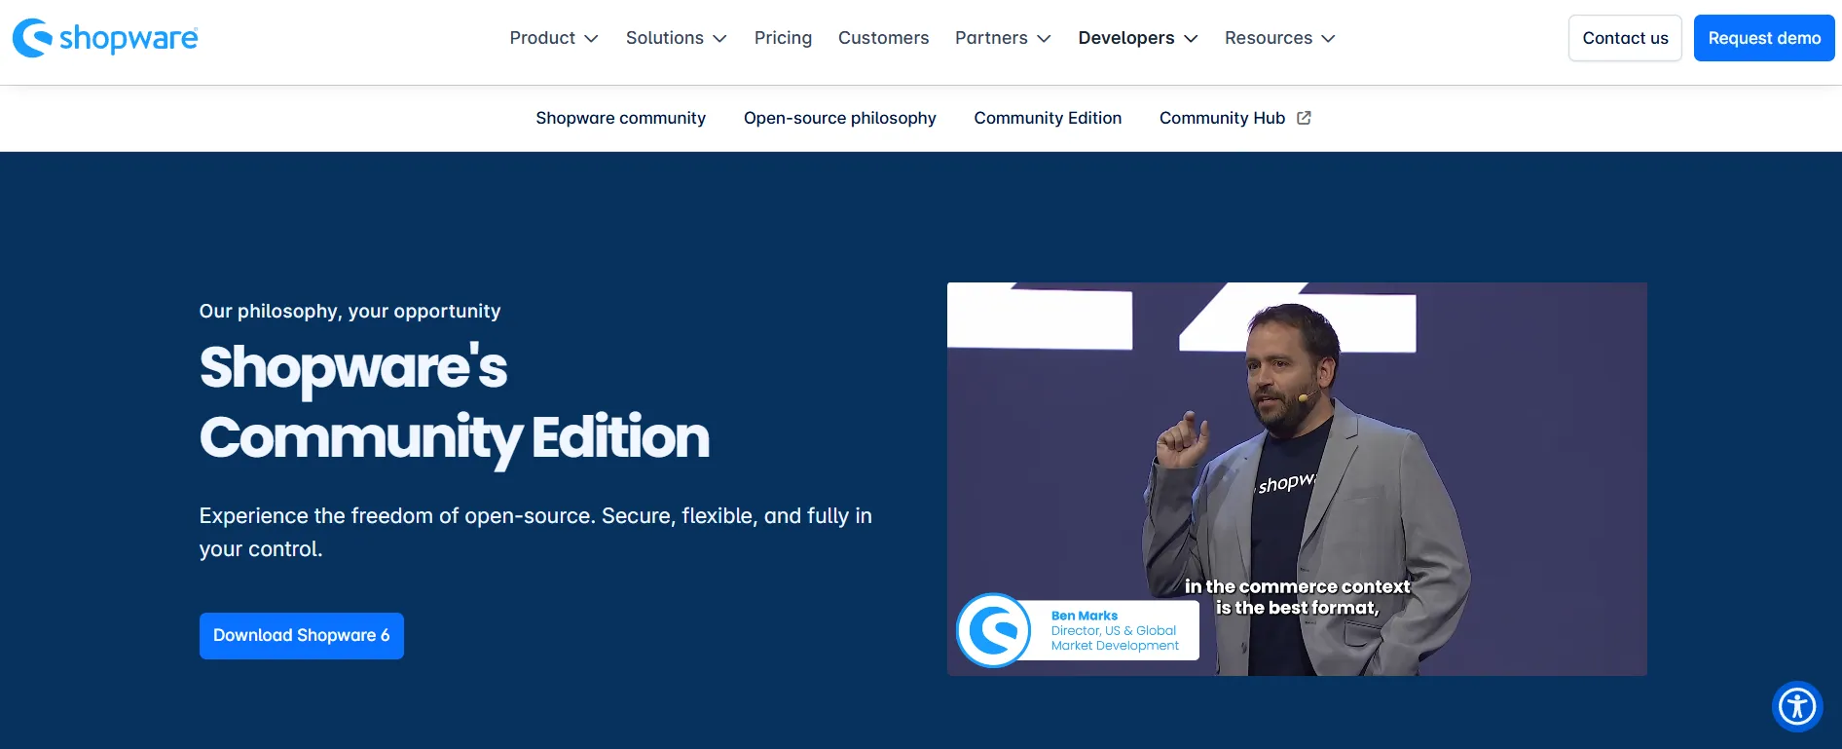Click the Request demo button
This screenshot has width=1842, height=749.
click(1764, 38)
